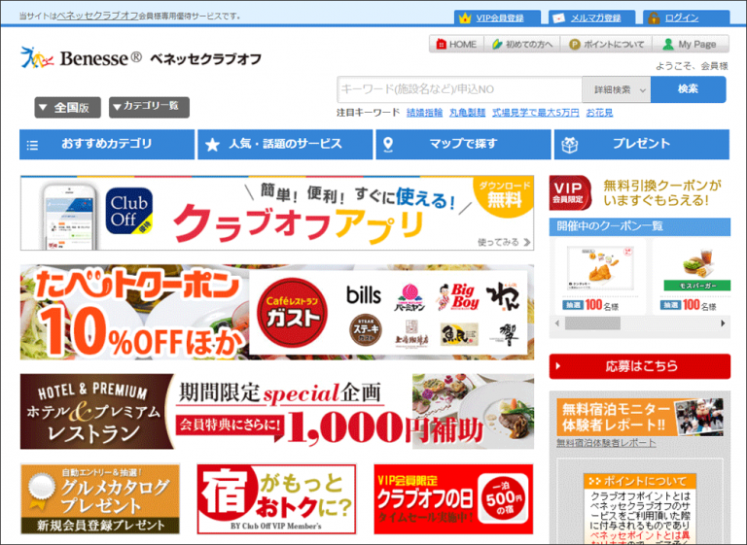Open the 全国版 region dropdown
The image size is (747, 545).
point(68,108)
